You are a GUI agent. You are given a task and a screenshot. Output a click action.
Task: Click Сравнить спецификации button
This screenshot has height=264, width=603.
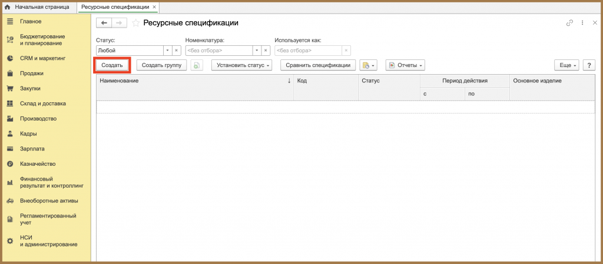click(x=317, y=65)
